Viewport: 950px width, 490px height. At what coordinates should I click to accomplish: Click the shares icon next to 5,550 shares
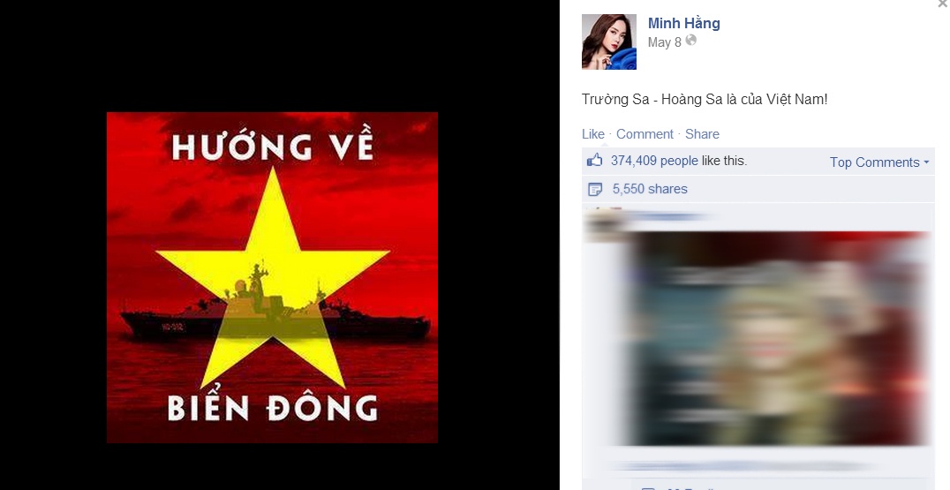595,190
